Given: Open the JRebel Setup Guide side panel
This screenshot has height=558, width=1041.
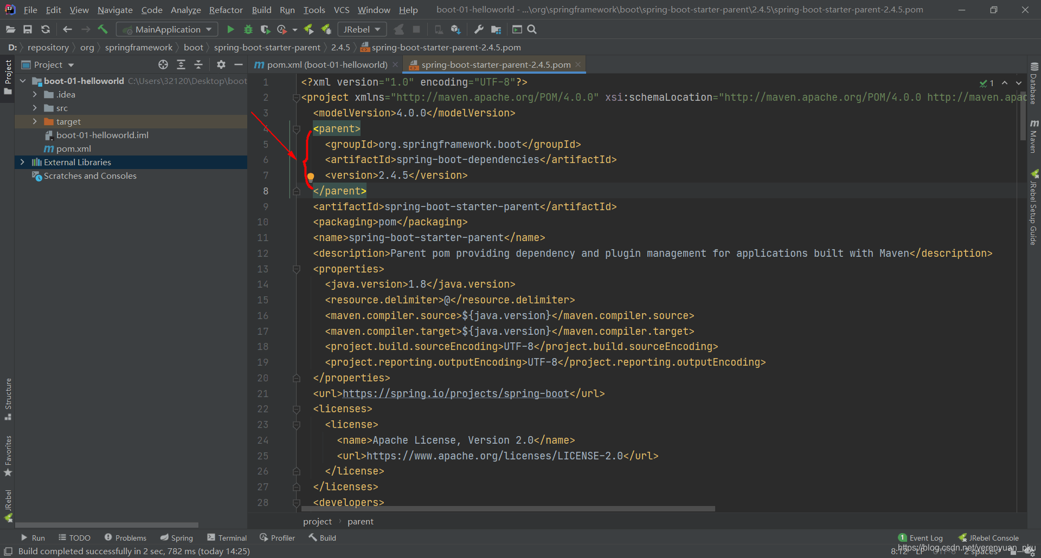Looking at the screenshot, I should click(x=1034, y=207).
